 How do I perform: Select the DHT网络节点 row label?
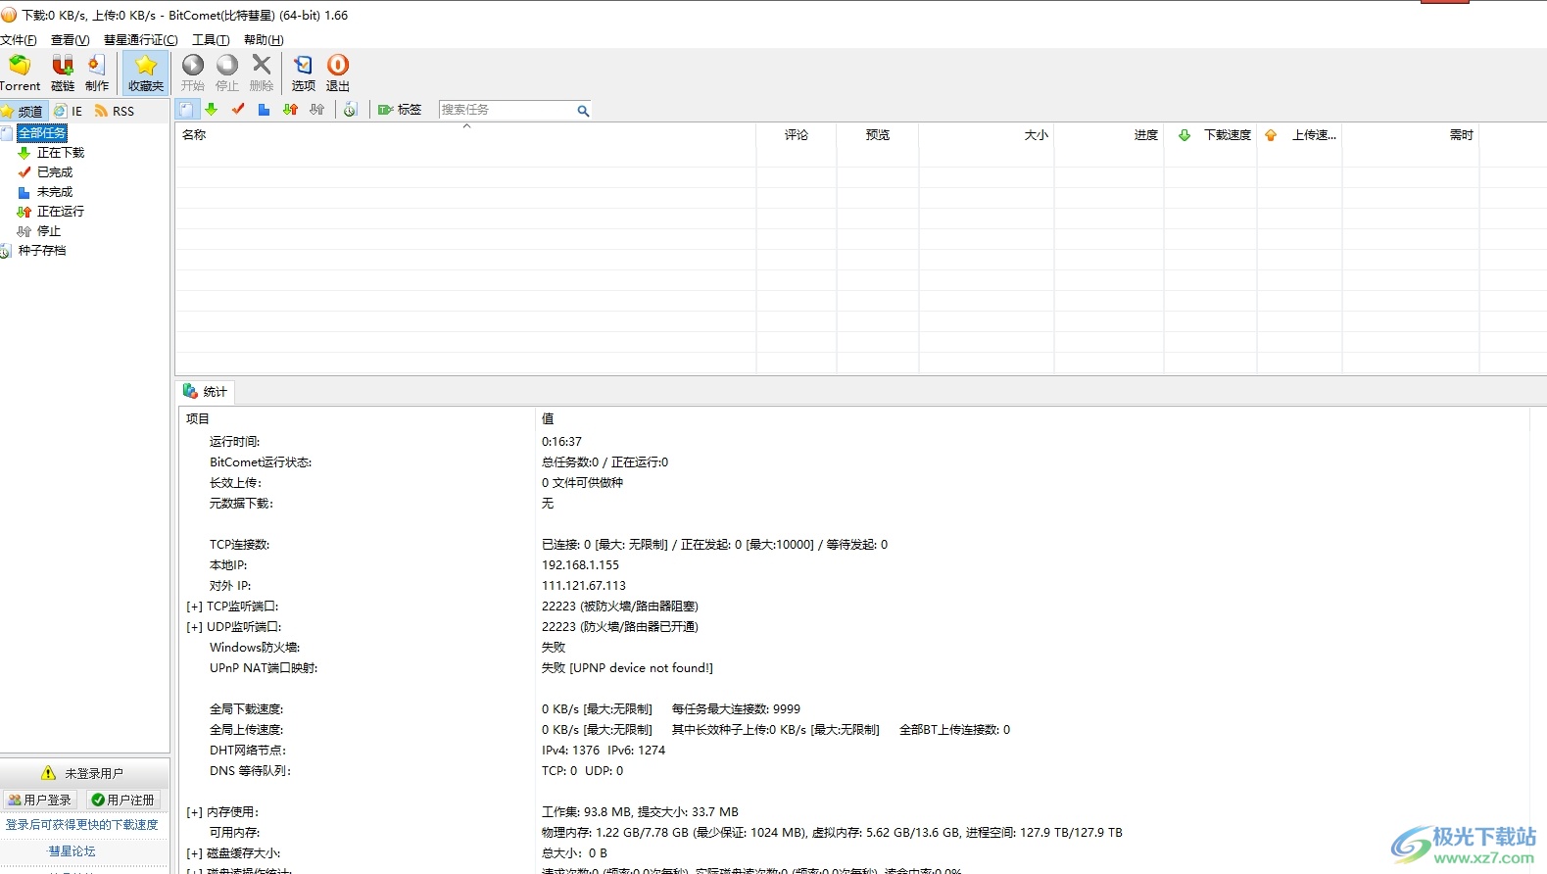(x=248, y=751)
